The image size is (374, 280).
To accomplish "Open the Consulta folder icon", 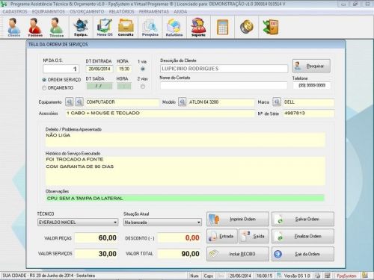I will (126, 27).
